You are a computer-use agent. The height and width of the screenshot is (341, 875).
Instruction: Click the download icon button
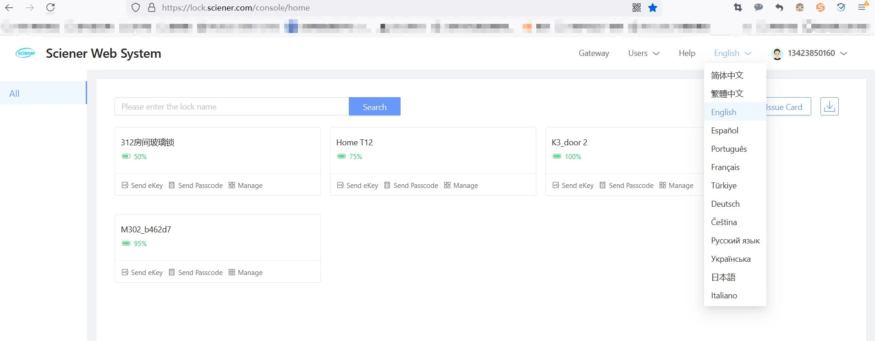click(x=829, y=106)
